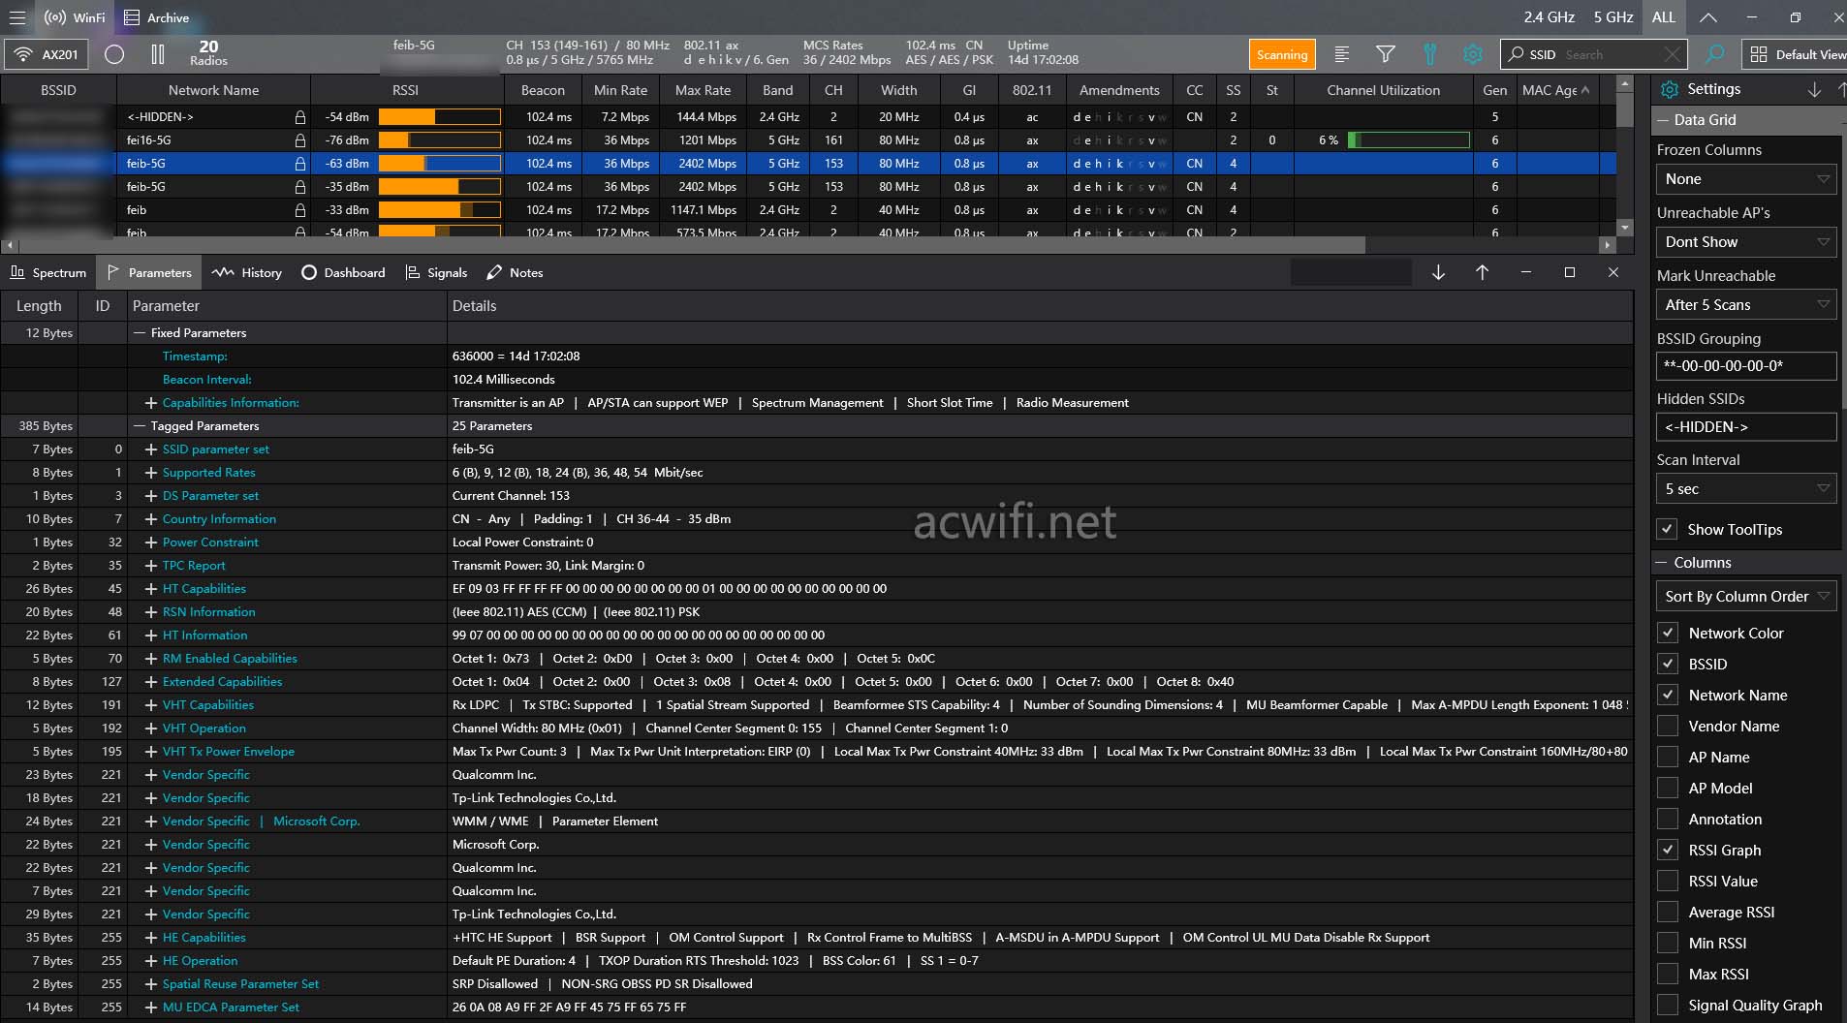Image resolution: width=1847 pixels, height=1023 pixels.
Task: Enable the Annotation column checkbox
Action: (x=1667, y=819)
